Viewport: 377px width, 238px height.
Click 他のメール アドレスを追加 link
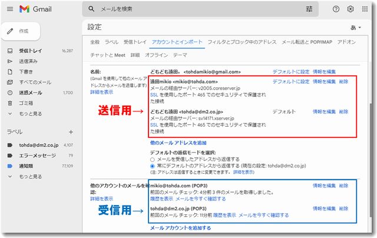[x=178, y=143]
